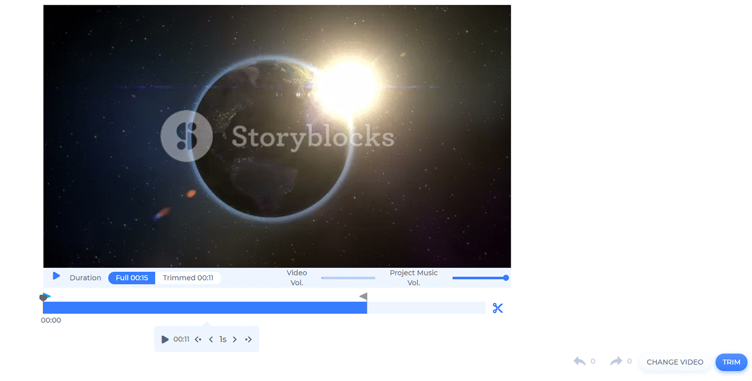752x381 pixels.
Task: Play from 00:11 in the popup
Action: [165, 340]
